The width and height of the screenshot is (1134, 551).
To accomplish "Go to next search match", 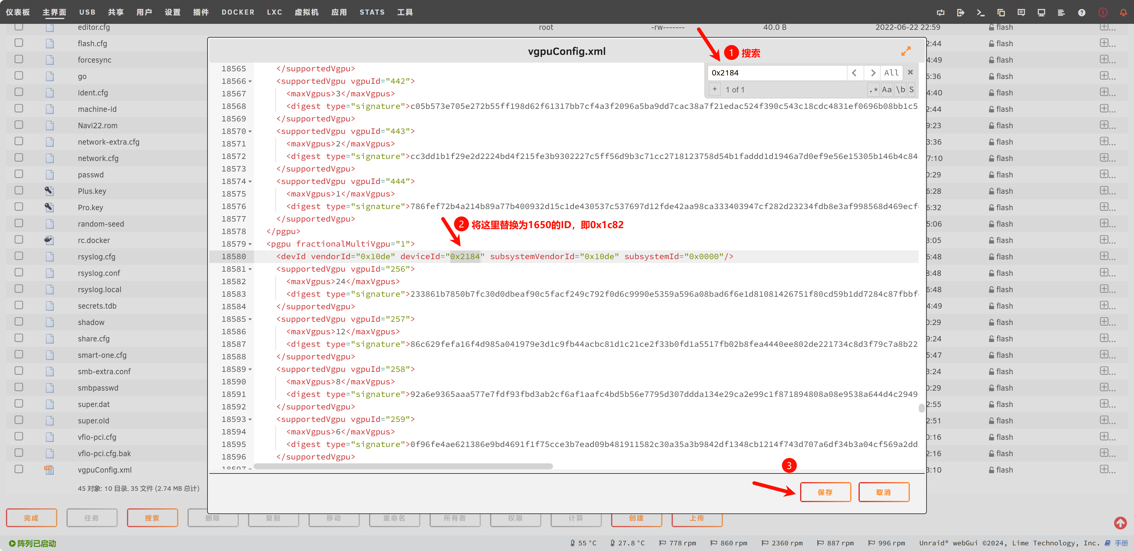I will 873,73.
